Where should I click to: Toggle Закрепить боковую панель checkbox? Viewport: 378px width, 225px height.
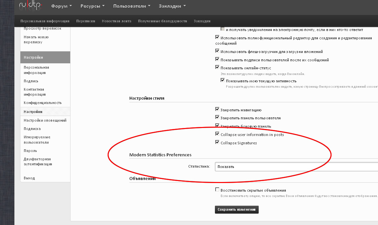click(217, 125)
